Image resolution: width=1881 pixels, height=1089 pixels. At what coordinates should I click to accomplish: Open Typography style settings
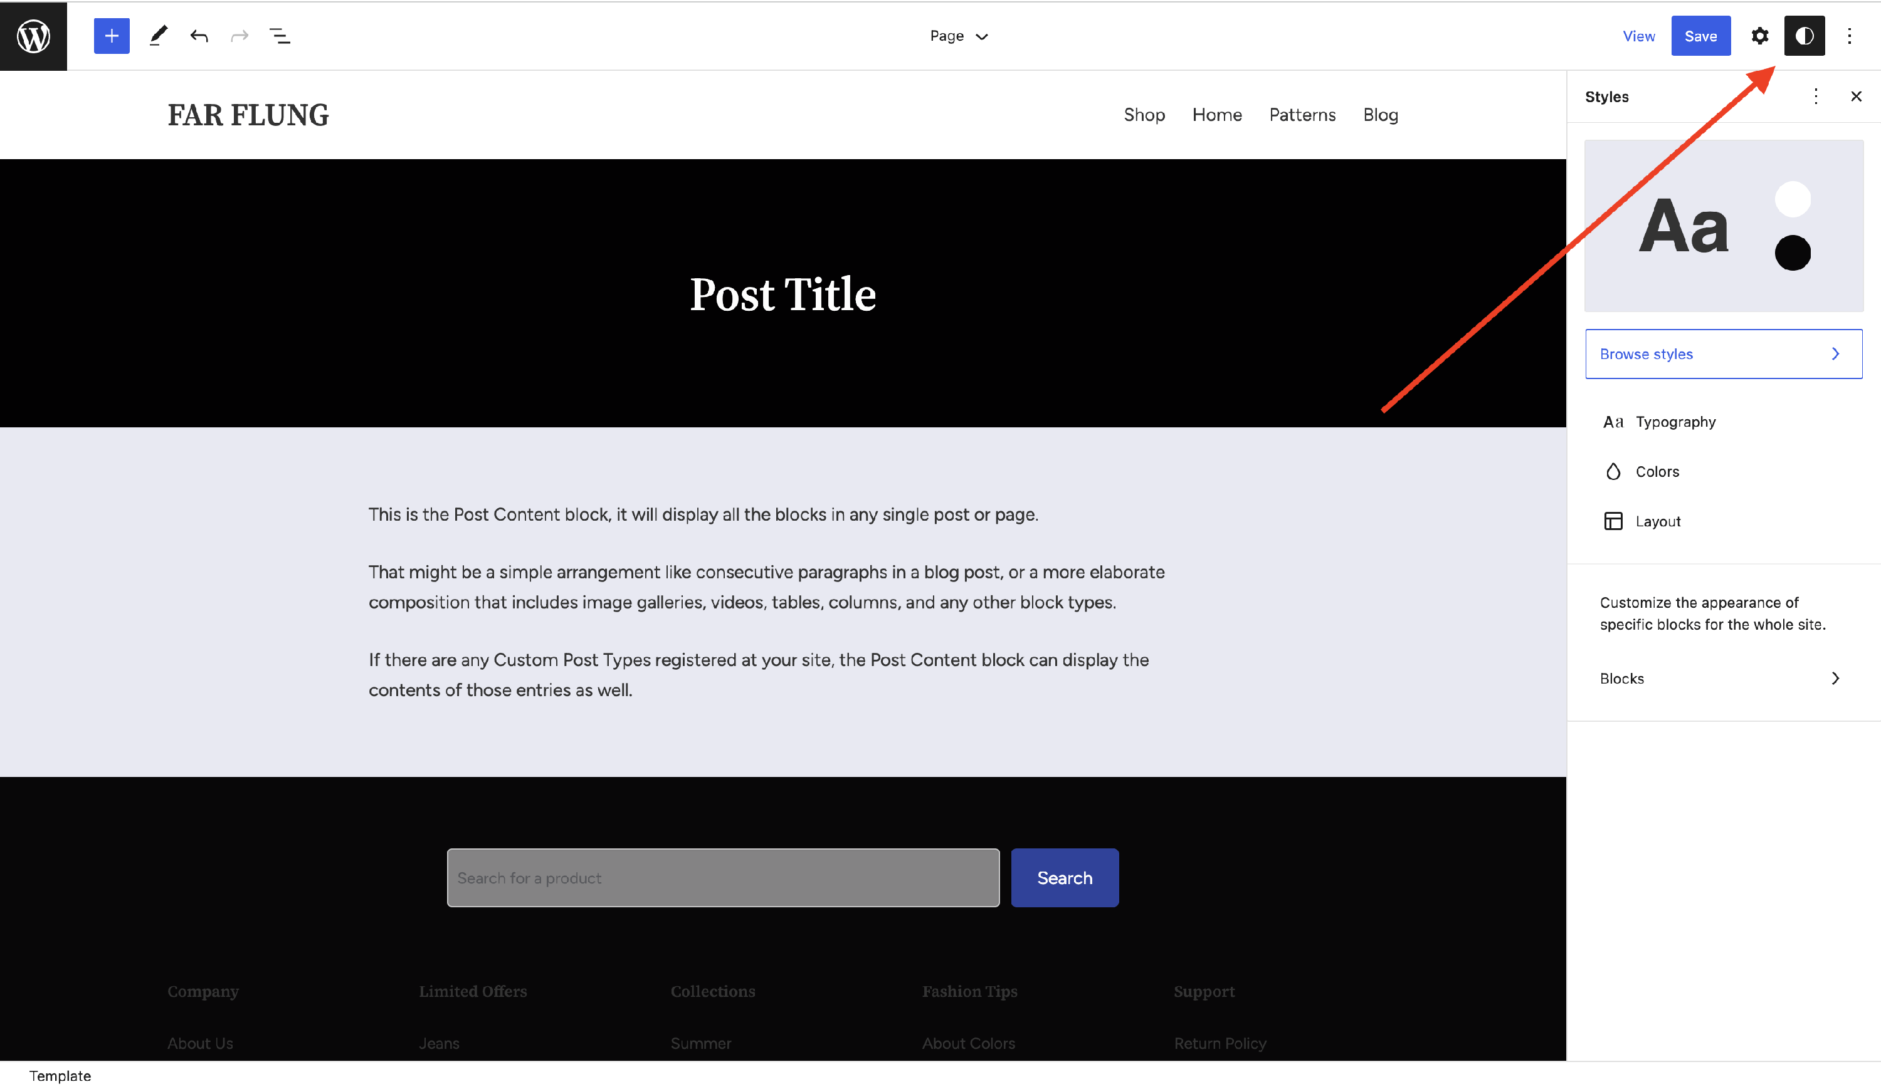point(1675,422)
